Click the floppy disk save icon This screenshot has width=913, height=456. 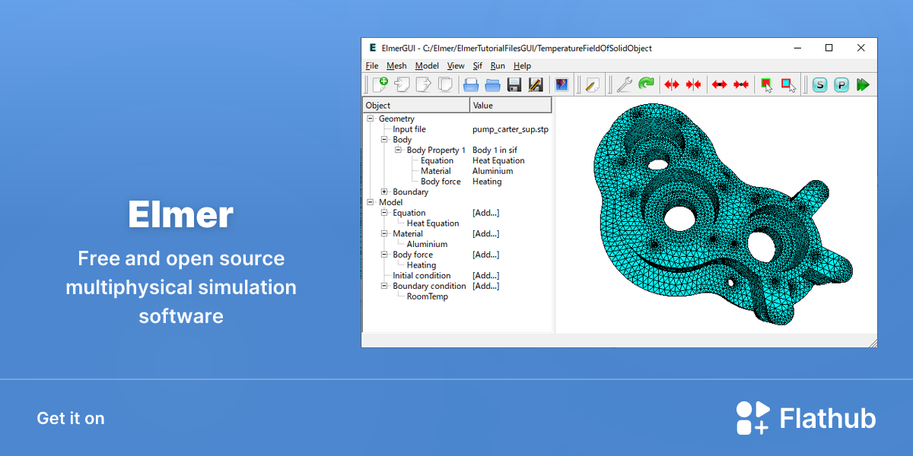[x=514, y=84]
